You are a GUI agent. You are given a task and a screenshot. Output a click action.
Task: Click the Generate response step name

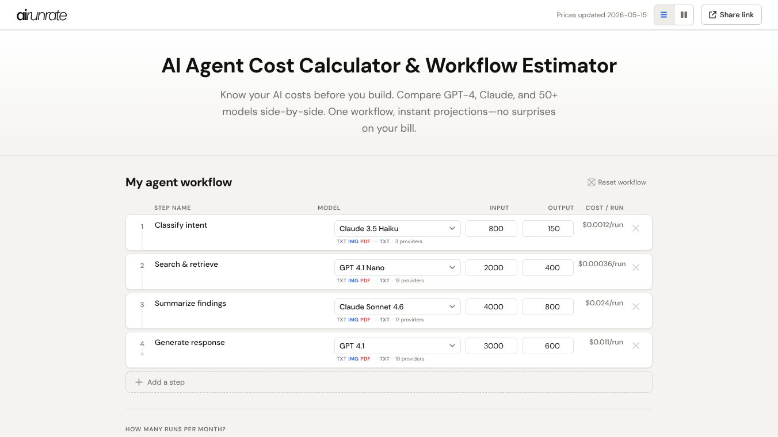190,343
